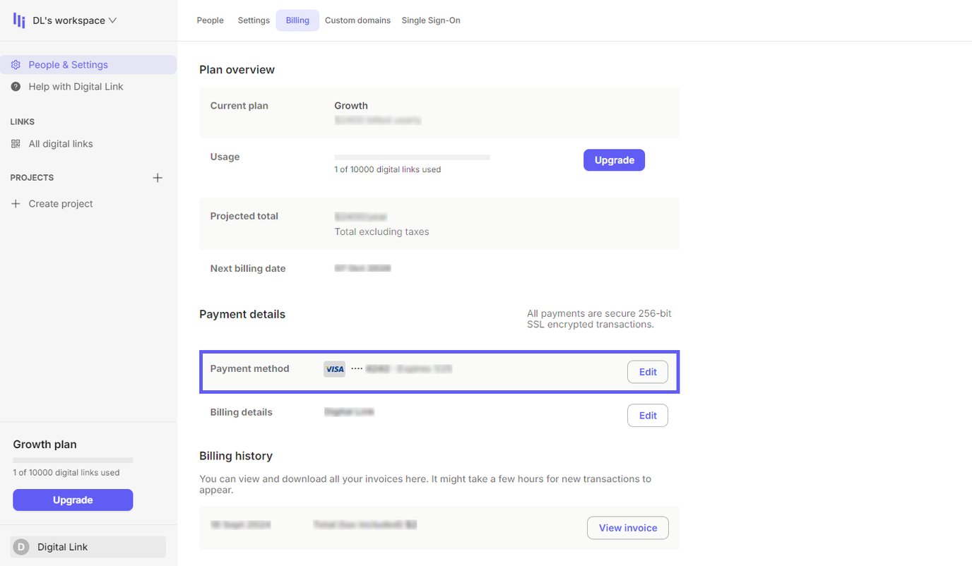Click the People & Settings gear icon
Image resolution: width=972 pixels, height=566 pixels.
pyautogui.click(x=16, y=64)
